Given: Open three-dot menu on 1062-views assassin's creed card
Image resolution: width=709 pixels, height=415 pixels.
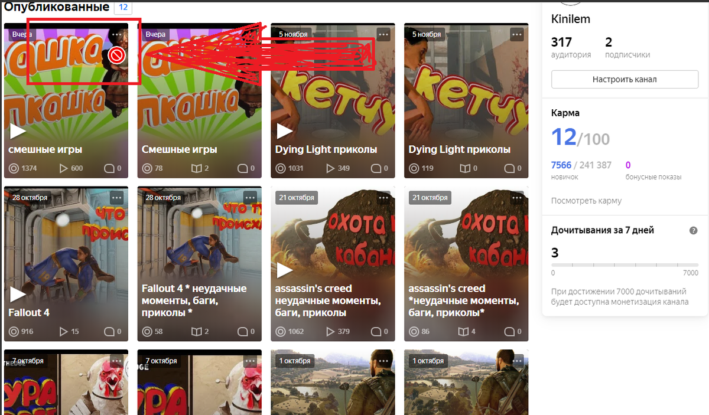Looking at the screenshot, I should click(383, 198).
